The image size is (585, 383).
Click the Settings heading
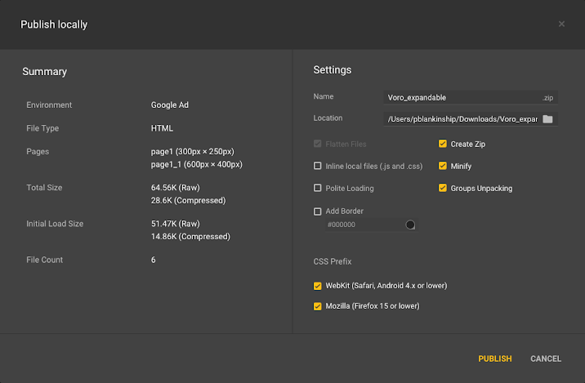click(x=333, y=70)
